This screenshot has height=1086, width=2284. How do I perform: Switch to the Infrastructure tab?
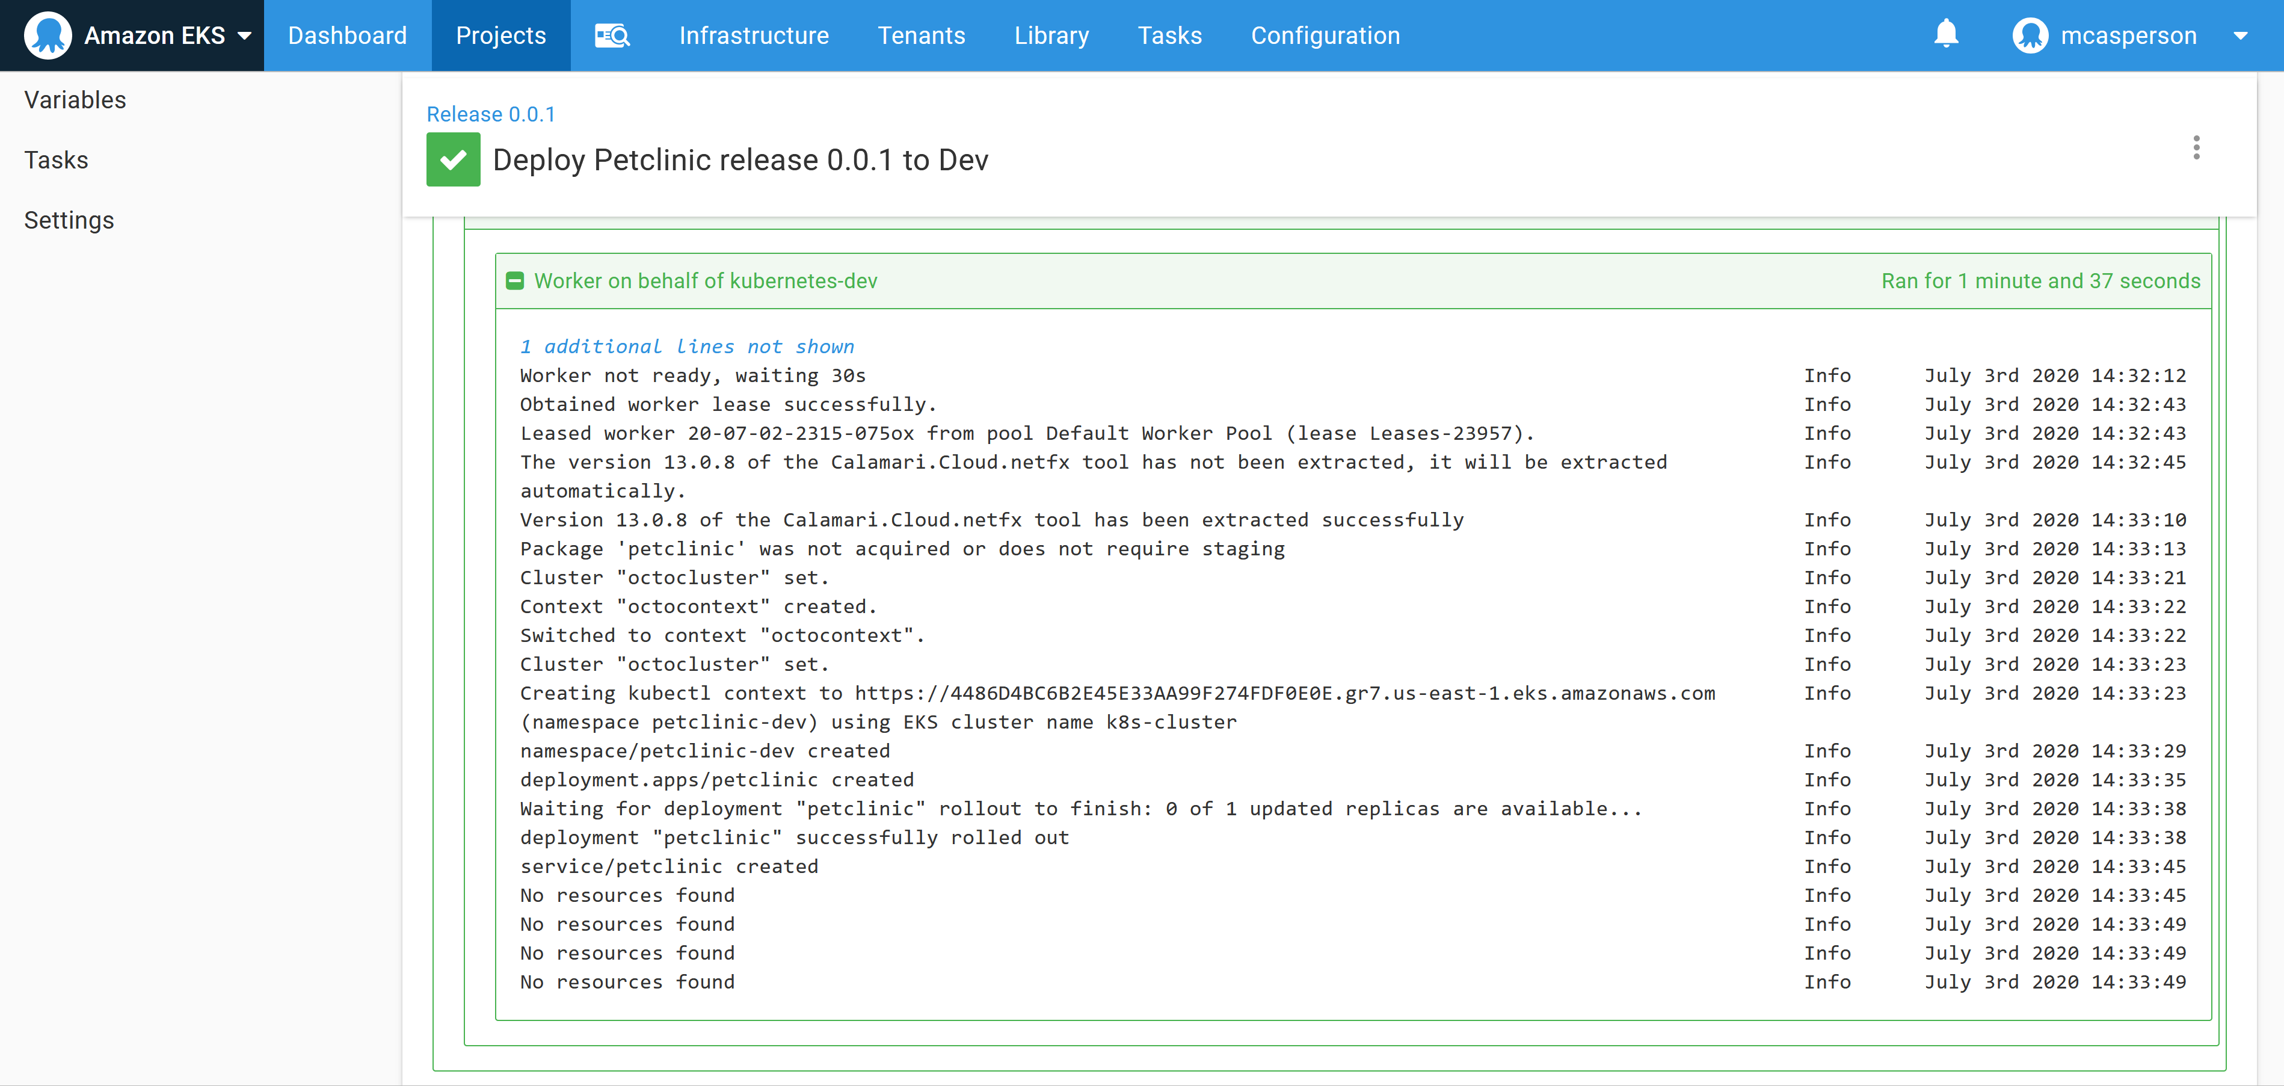click(x=754, y=35)
